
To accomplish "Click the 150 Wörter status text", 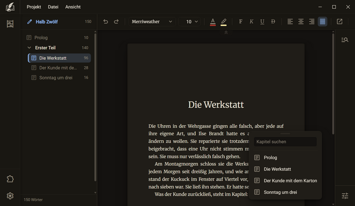I will [x=33, y=200].
